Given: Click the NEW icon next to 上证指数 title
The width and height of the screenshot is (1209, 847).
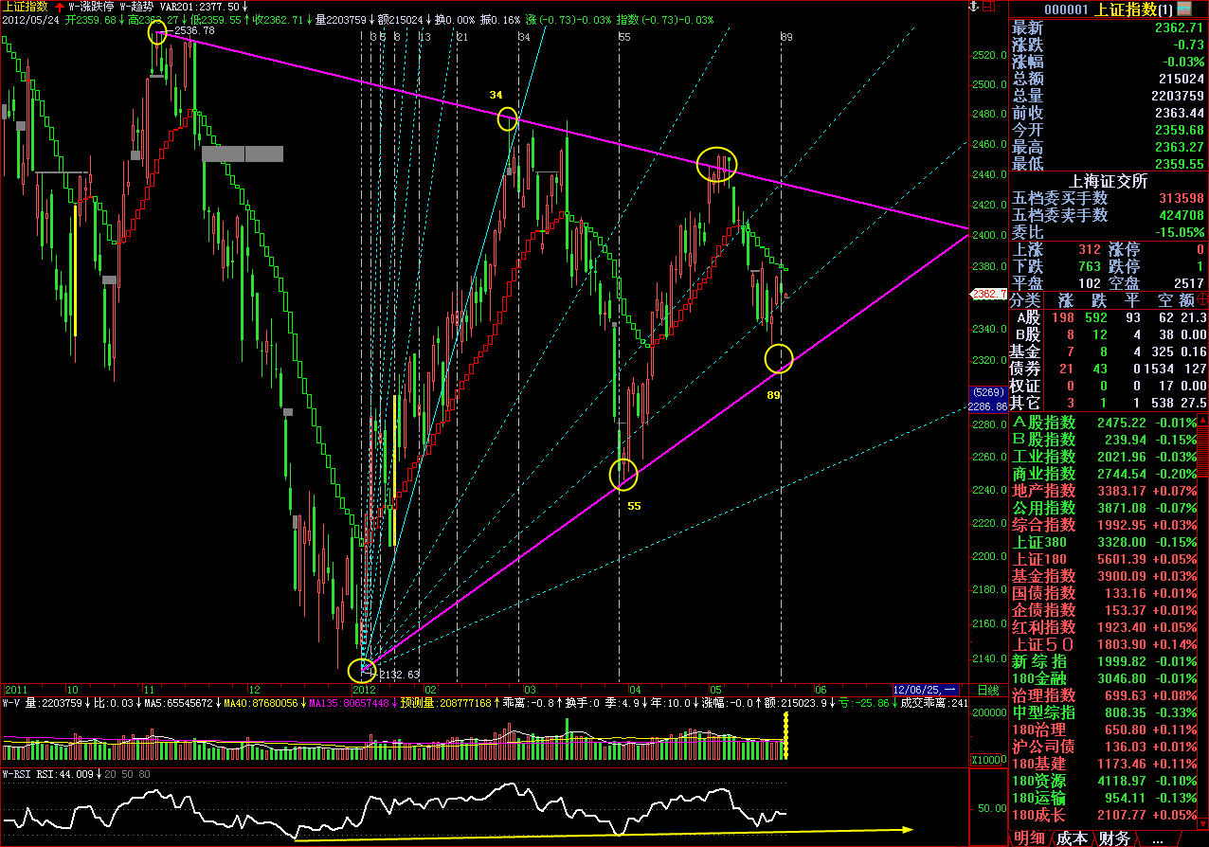Looking at the screenshot, I should click(x=1184, y=9).
